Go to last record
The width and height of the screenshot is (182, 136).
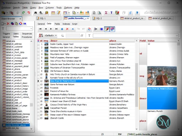click(x=57, y=29)
